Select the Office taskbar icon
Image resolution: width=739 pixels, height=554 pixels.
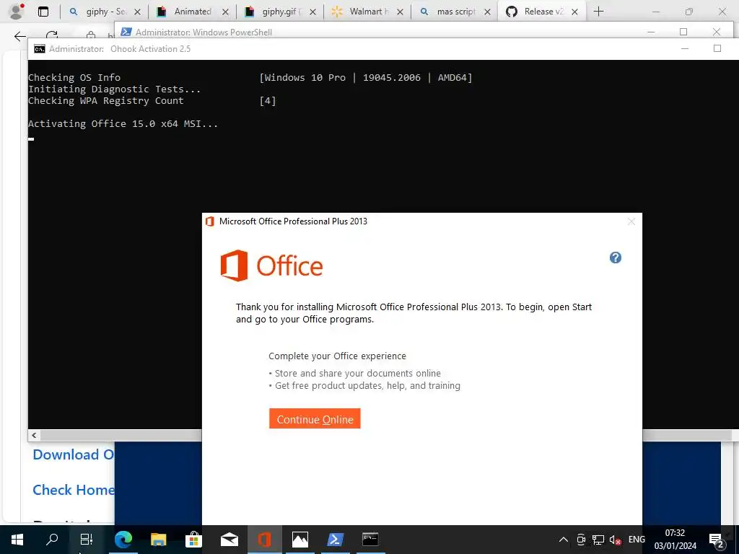click(x=264, y=540)
